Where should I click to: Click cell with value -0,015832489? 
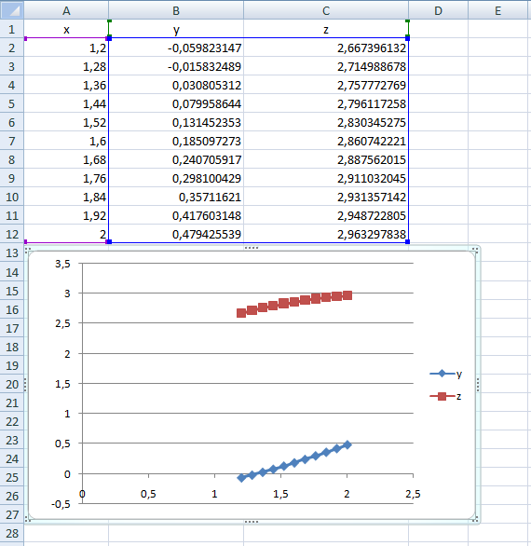[176, 66]
